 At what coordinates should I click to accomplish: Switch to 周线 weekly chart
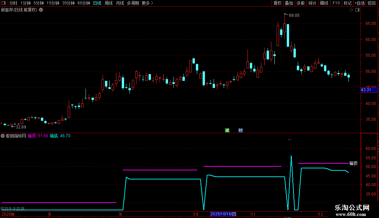point(109,3)
